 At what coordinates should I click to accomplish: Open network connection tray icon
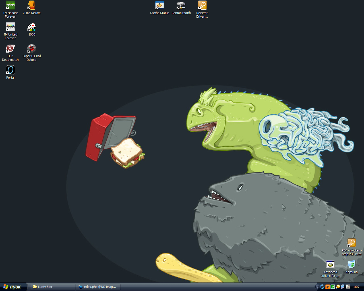(x=343, y=287)
